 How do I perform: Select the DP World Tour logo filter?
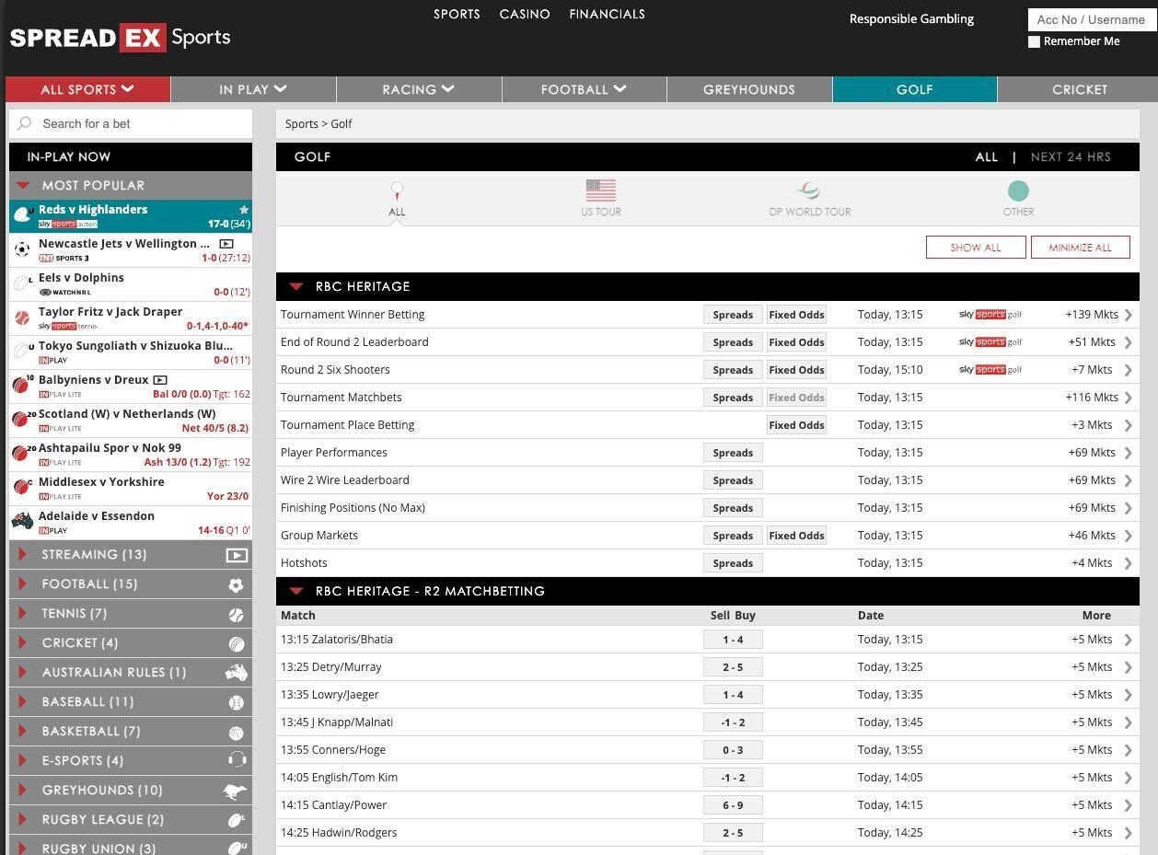coord(808,191)
